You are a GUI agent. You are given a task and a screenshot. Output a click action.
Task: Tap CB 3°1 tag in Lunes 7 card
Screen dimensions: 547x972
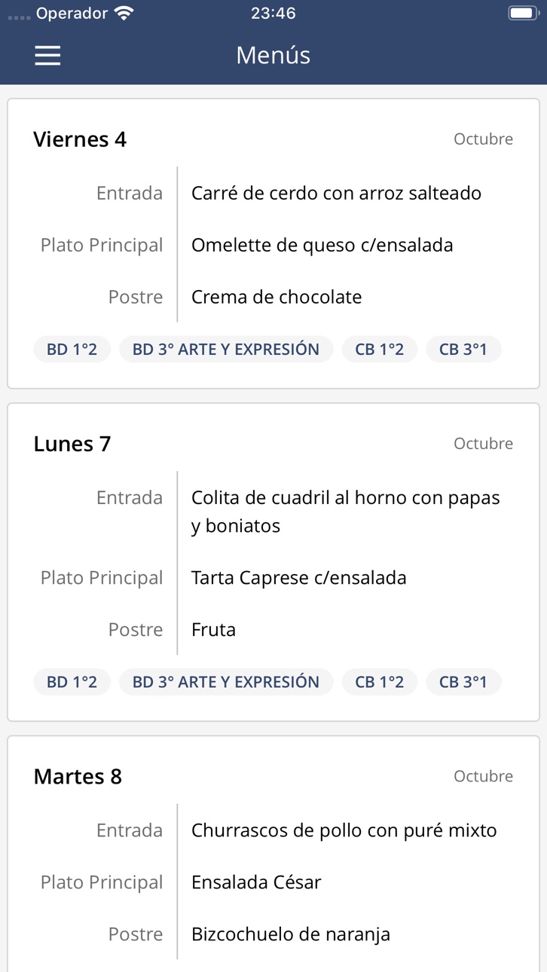[463, 682]
